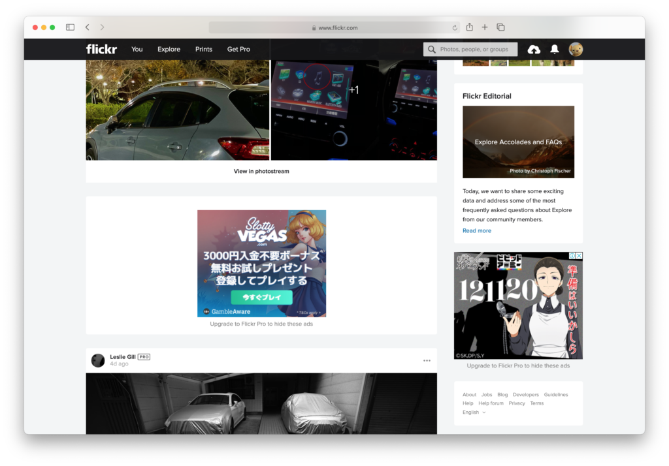Open the Leslie Gill post options menu

[427, 360]
